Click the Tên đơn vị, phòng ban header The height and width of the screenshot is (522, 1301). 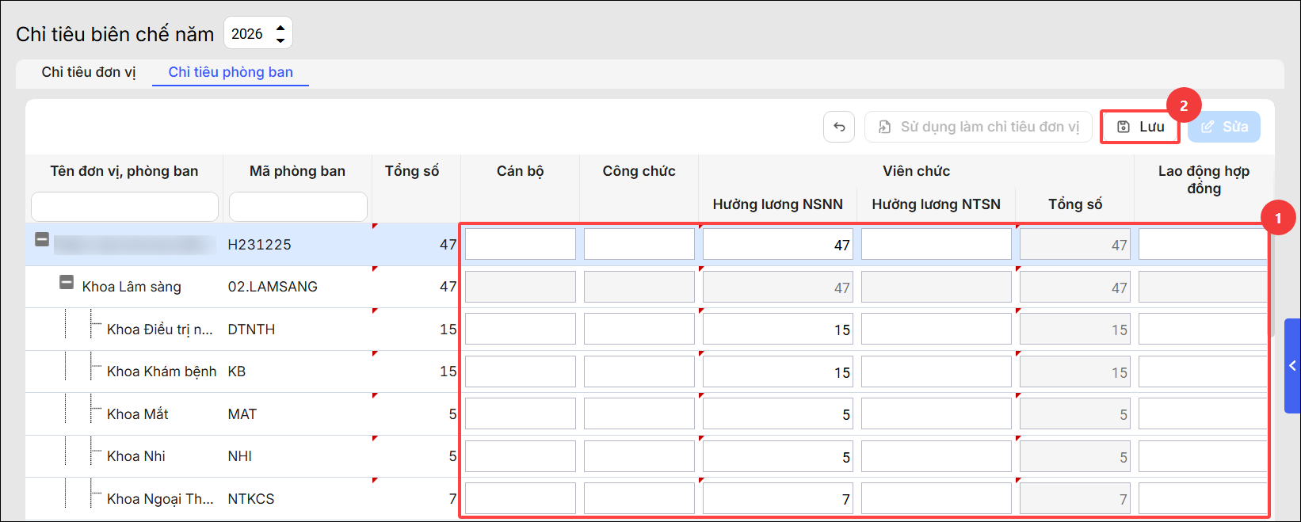pyautogui.click(x=124, y=171)
